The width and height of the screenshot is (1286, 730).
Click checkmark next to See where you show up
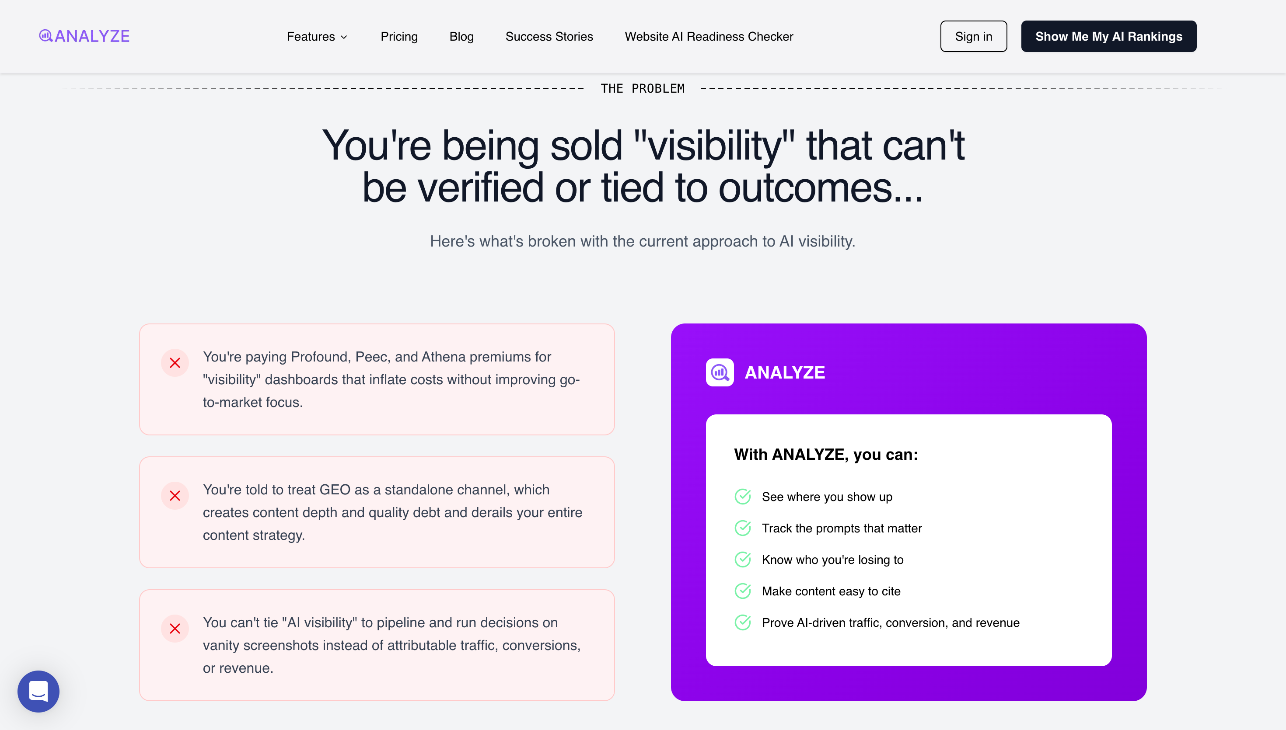pyautogui.click(x=742, y=497)
